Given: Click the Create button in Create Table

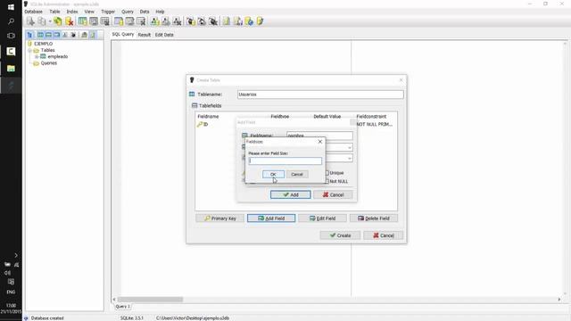Looking at the screenshot, I should pyautogui.click(x=340, y=235).
